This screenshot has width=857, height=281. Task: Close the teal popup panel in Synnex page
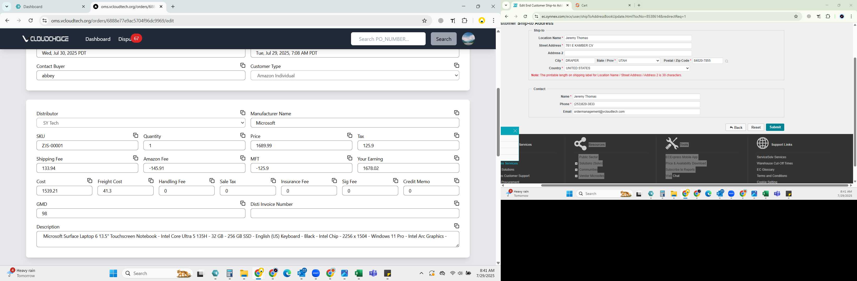pos(515,131)
